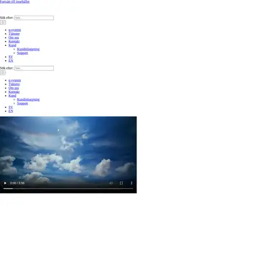Click the 0:00 / 3:56 video time display
270x270 pixels.
click(18, 183)
